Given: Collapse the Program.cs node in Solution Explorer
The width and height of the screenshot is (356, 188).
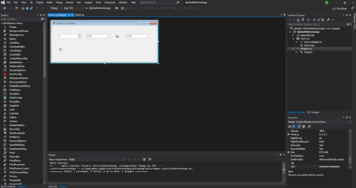Looking at the screenshot, I should [x=293, y=49].
